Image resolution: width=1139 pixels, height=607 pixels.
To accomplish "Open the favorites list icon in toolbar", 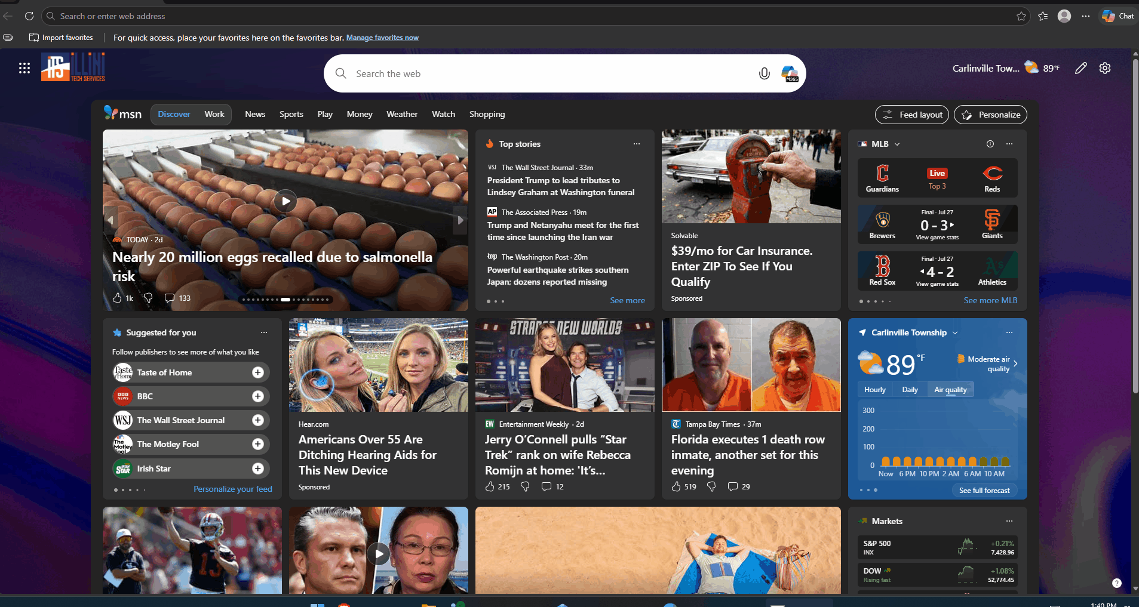I will tap(1043, 16).
